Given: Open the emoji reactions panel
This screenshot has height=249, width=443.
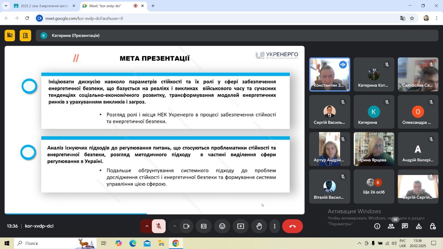Looking at the screenshot, I should tap(222, 226).
